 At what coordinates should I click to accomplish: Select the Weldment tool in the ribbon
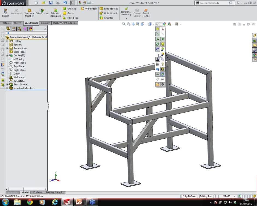(16, 12)
